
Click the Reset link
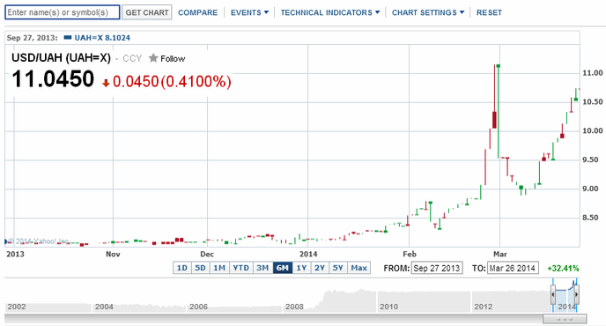tap(489, 12)
